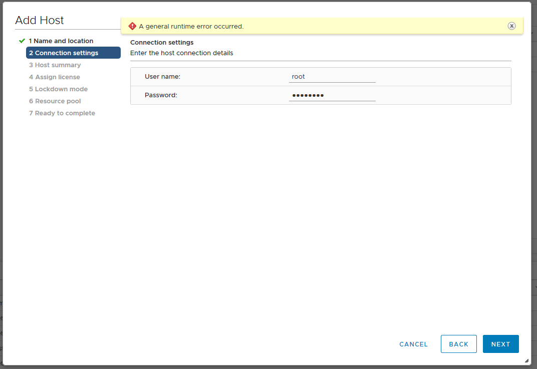Click the green checkmark beside step 1

(x=22, y=41)
